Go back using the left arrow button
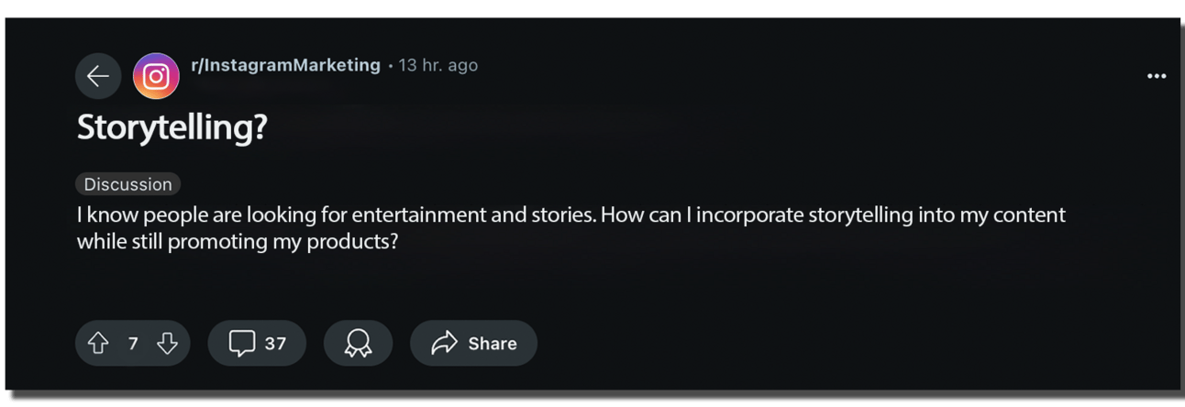Viewport: 1185px width, 407px height. tap(98, 76)
